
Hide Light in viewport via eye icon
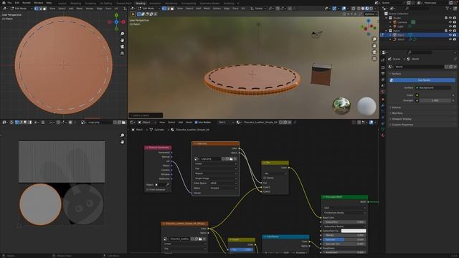[x=450, y=27]
